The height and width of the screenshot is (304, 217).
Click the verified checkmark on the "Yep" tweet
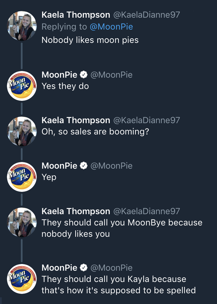pyautogui.click(x=84, y=166)
